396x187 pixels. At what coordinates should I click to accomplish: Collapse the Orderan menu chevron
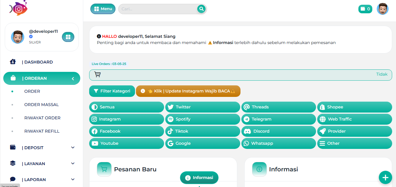73,79
